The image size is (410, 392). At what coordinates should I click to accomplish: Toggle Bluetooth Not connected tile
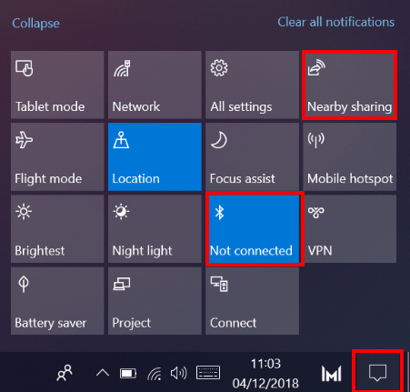point(254,229)
